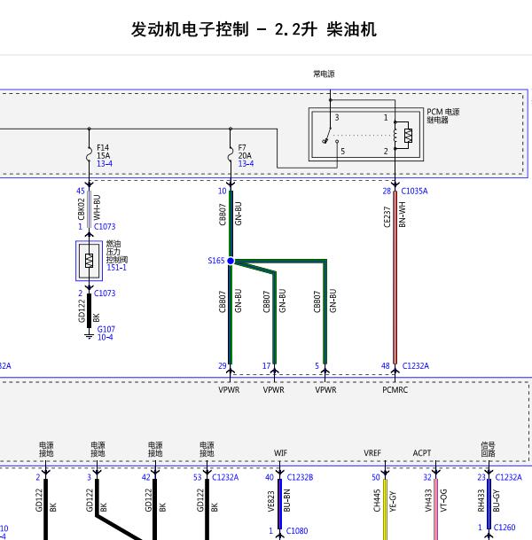Click the brown CE237 wire
The height and width of the screenshot is (540, 532).
pyautogui.click(x=395, y=278)
